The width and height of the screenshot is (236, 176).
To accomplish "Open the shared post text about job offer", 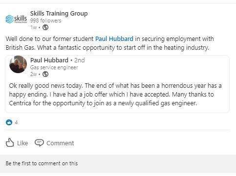I will (x=115, y=95).
